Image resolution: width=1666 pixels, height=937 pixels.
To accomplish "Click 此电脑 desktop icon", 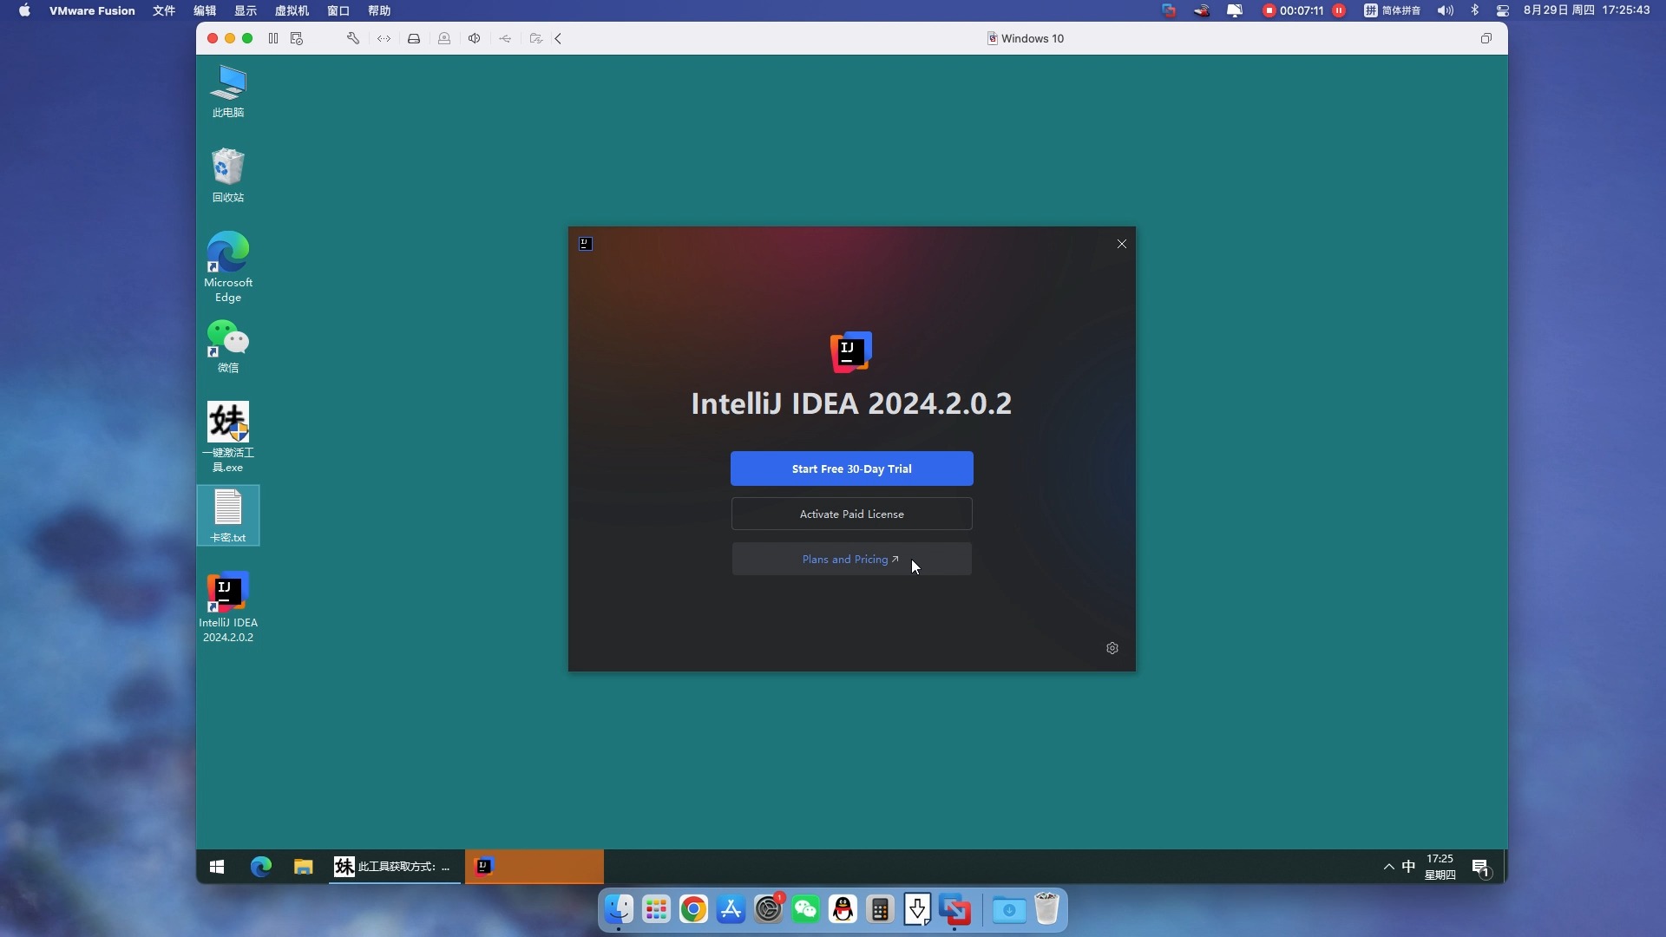I will (x=227, y=90).
